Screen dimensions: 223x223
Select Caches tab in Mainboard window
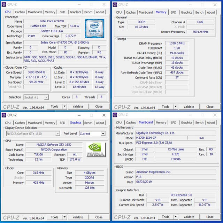(131, 122)
